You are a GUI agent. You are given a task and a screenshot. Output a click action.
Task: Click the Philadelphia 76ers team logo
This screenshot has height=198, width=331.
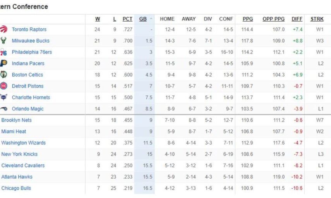tap(4, 52)
